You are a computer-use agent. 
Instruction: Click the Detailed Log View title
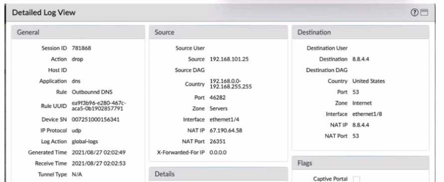44,12
